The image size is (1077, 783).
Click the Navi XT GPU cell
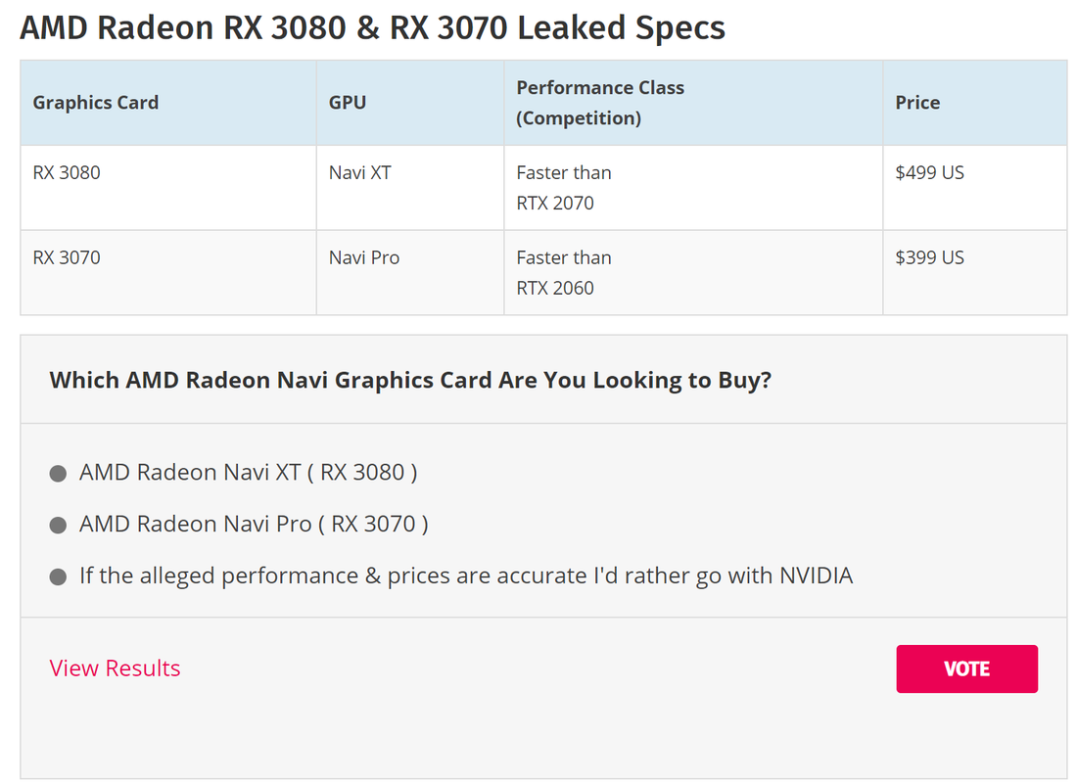410,188
